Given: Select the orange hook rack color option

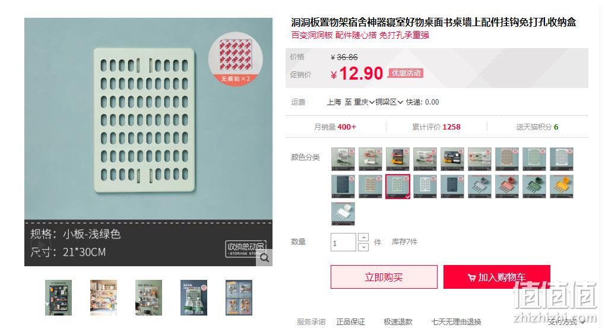Looking at the screenshot, I should click(561, 186).
